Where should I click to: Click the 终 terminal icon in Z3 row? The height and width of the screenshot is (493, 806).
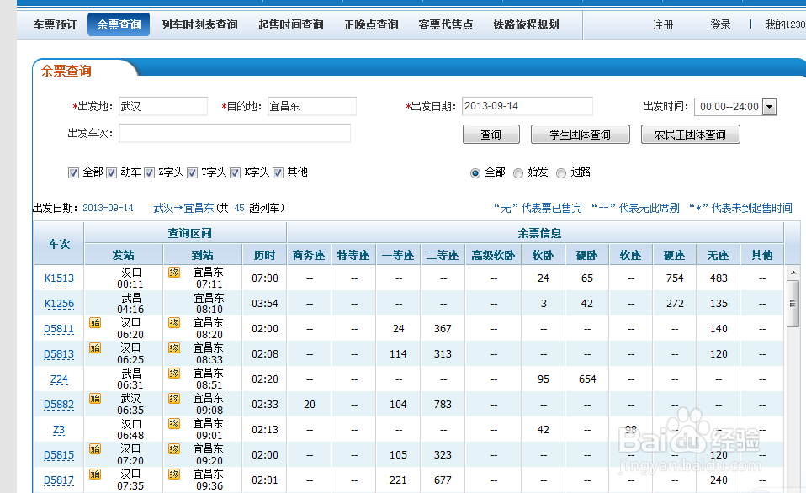click(174, 424)
